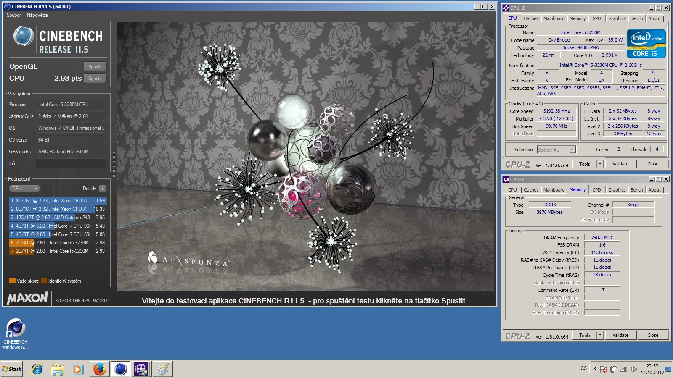Switch to Cinebench taskbar icon
The width and height of the screenshot is (673, 378).
click(120, 369)
